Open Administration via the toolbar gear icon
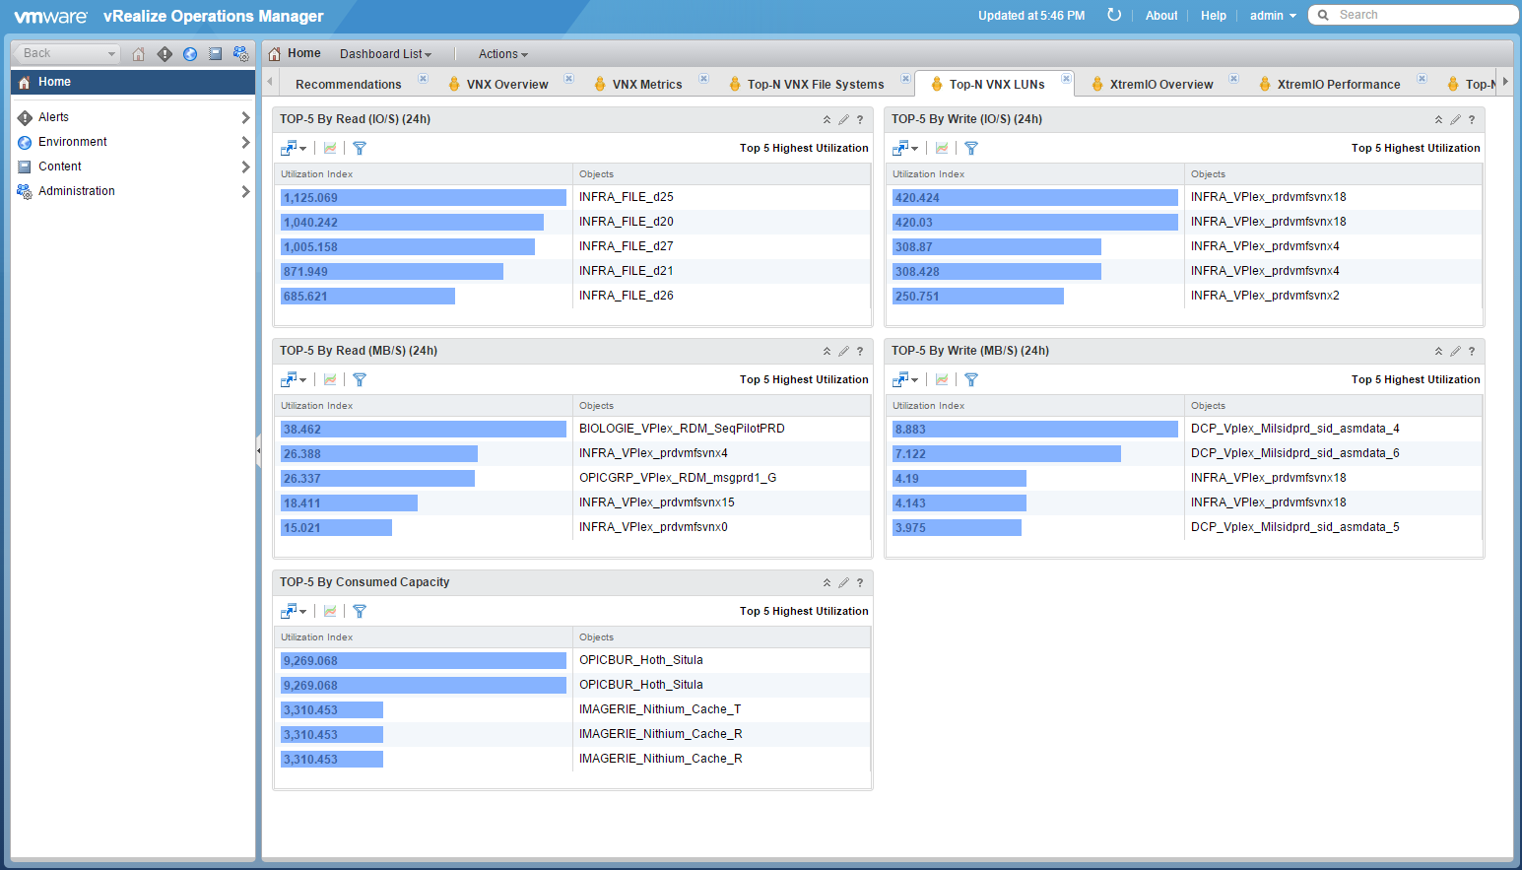 (240, 54)
